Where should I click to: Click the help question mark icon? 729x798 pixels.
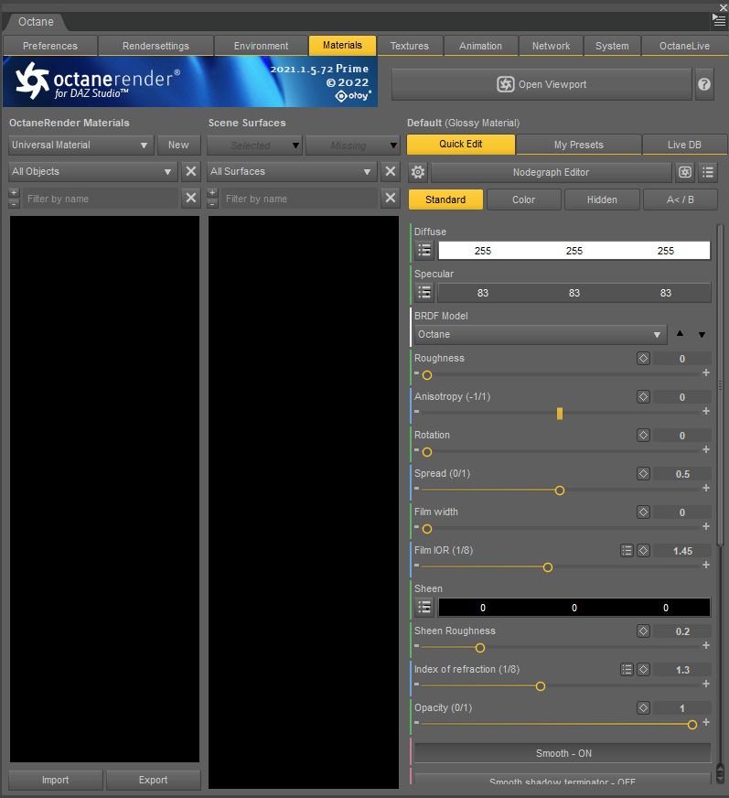(x=704, y=84)
